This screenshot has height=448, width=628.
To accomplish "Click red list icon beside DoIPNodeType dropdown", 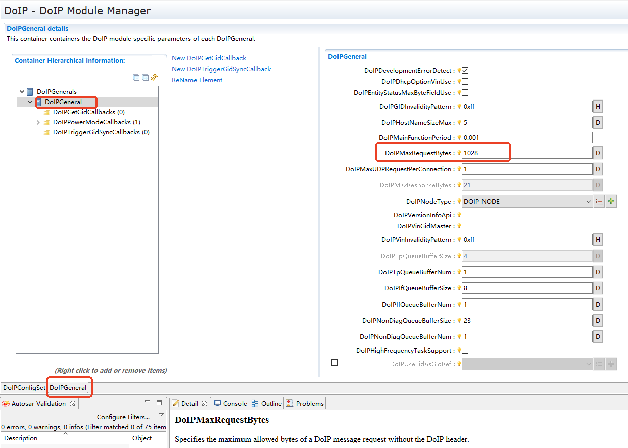I will coord(599,202).
